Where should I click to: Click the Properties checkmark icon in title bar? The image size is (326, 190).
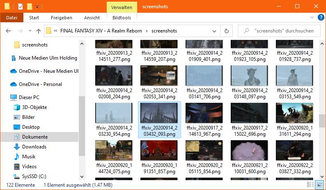(x=21, y=7)
